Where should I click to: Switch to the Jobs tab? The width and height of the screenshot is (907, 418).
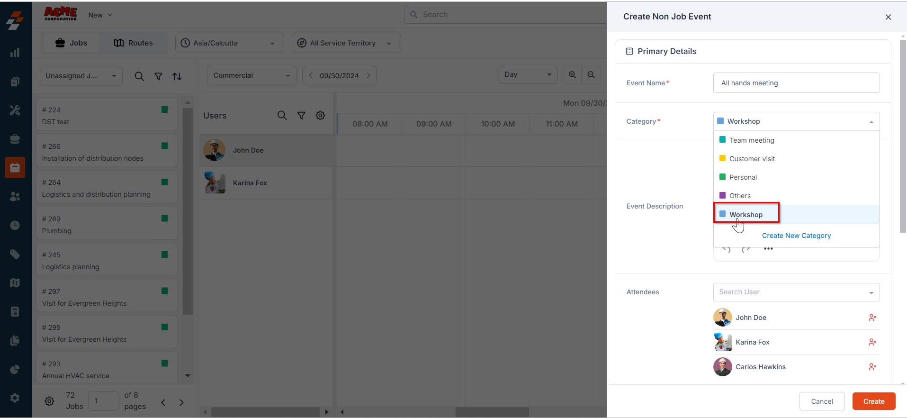point(72,43)
